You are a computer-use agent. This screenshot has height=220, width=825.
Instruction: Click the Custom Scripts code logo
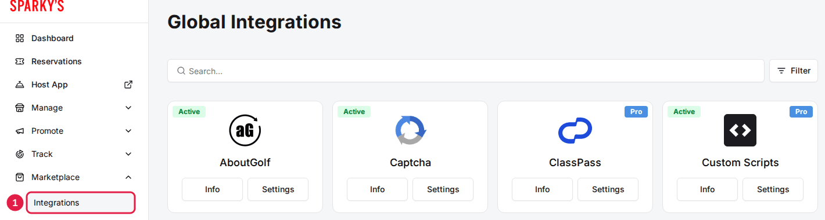pos(740,130)
